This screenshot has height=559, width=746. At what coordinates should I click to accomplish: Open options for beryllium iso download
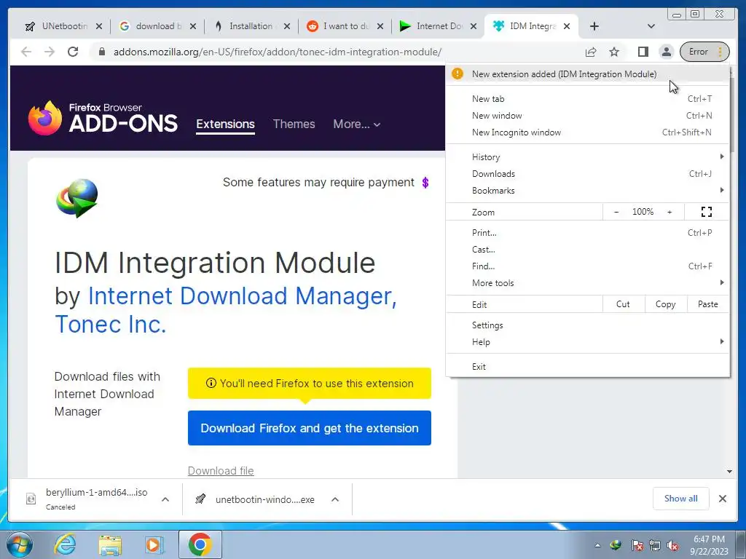[165, 499]
